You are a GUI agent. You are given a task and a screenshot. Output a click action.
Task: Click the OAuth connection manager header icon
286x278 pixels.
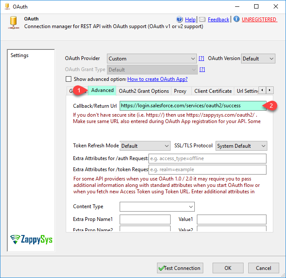click(x=14, y=23)
